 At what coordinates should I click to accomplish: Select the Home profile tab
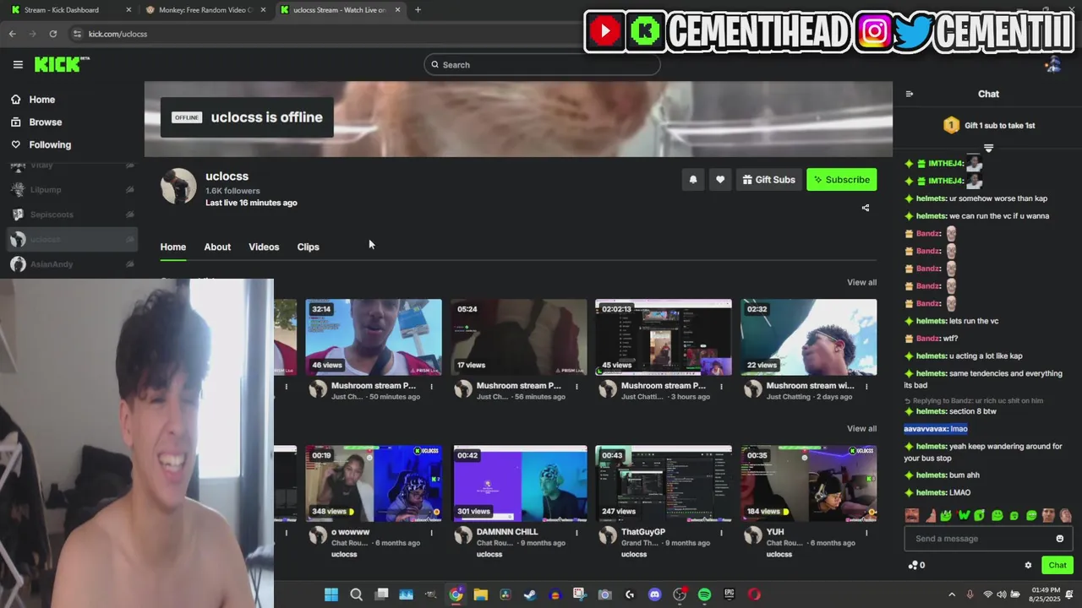tap(173, 247)
